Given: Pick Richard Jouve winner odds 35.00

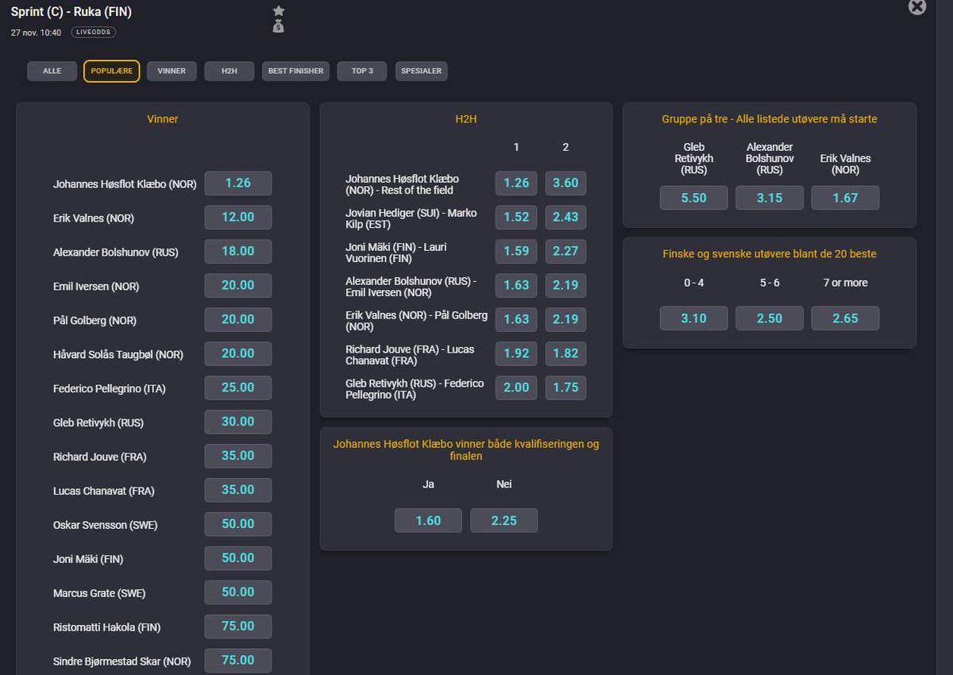Looking at the screenshot, I should (x=238, y=457).
